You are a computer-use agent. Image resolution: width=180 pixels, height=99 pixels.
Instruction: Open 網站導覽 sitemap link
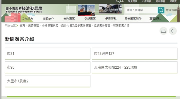(x=160, y=1)
